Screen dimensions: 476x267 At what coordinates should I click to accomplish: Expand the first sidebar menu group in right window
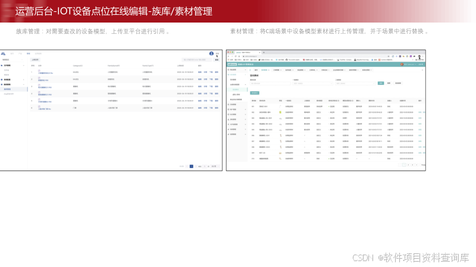tap(237, 69)
